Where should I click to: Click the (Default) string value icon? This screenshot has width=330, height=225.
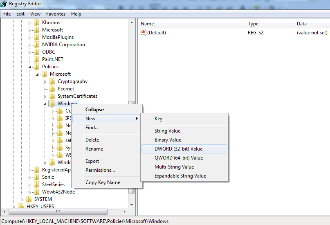(x=143, y=33)
